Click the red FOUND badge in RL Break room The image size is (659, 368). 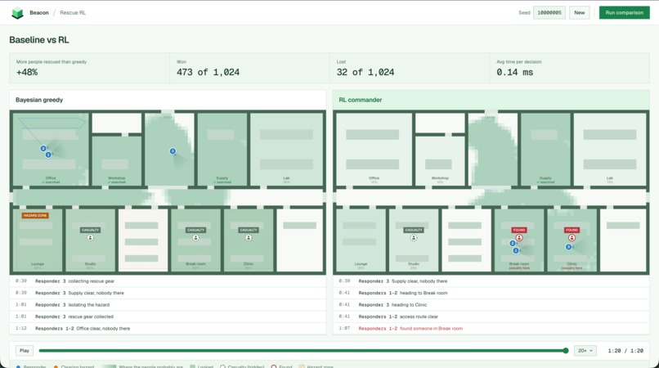(x=519, y=230)
